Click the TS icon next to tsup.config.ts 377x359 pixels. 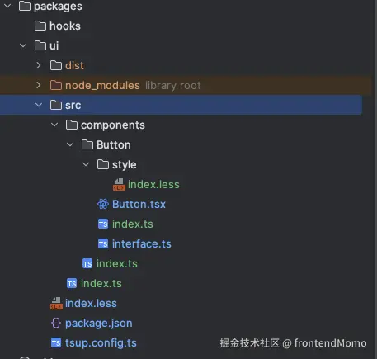pos(56,343)
